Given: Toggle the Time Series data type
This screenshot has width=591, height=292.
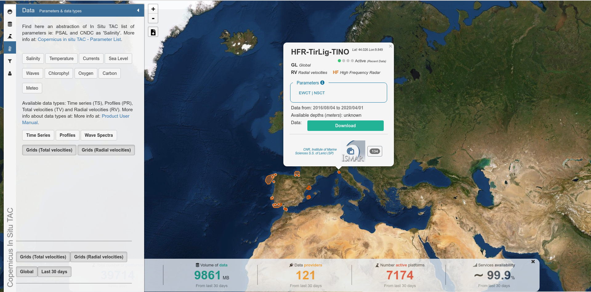Looking at the screenshot, I should 38,135.
